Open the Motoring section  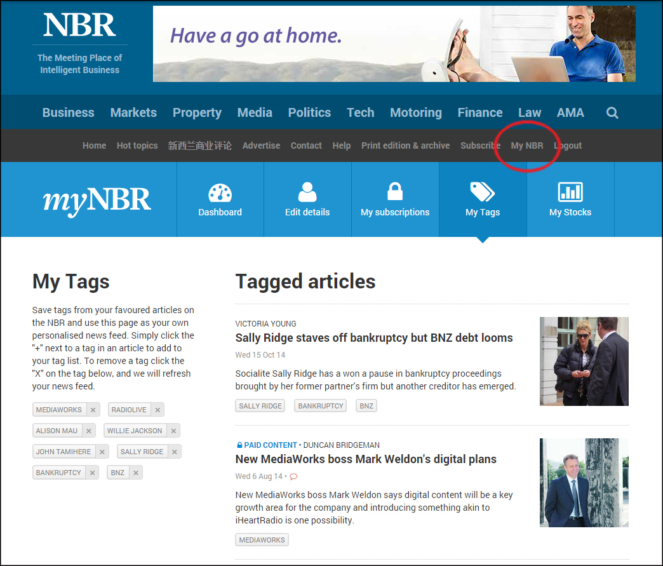pos(416,112)
